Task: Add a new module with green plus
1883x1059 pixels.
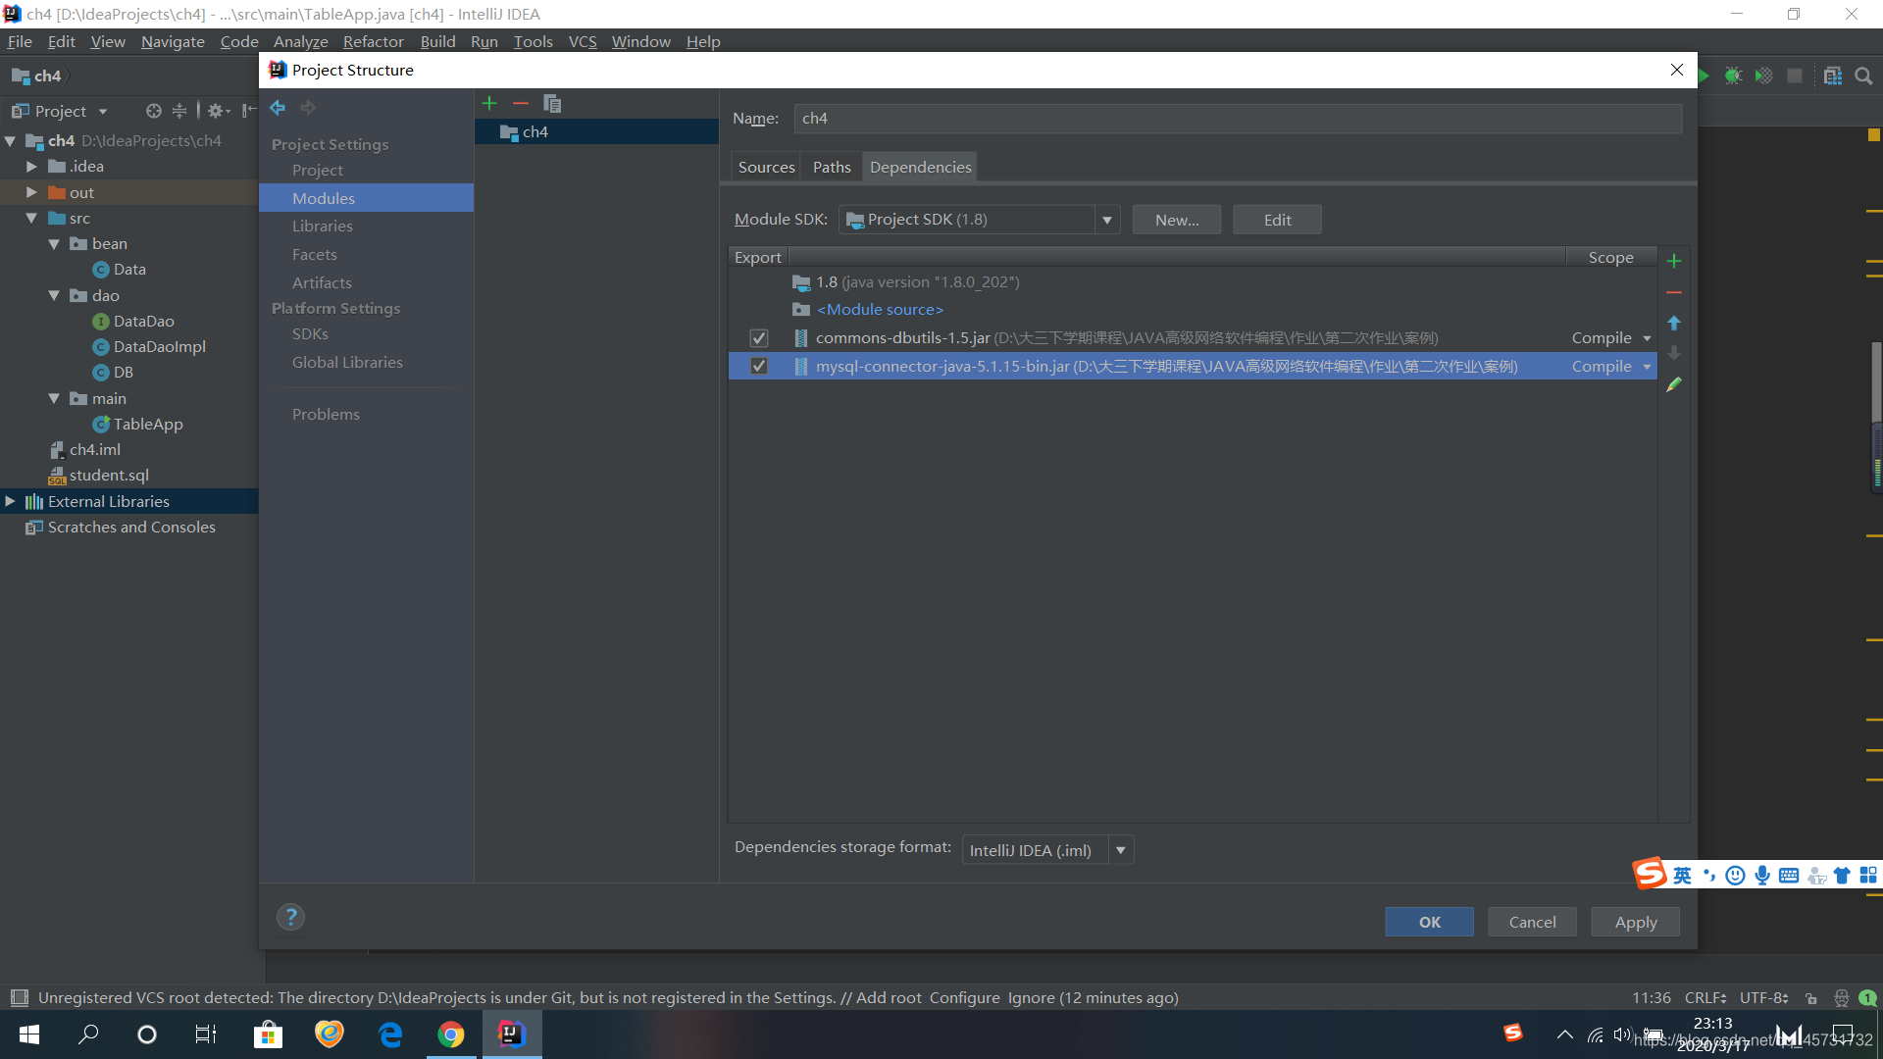Action: (489, 103)
